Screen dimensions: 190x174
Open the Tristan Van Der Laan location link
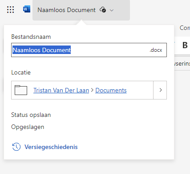pyautogui.click(x=61, y=90)
